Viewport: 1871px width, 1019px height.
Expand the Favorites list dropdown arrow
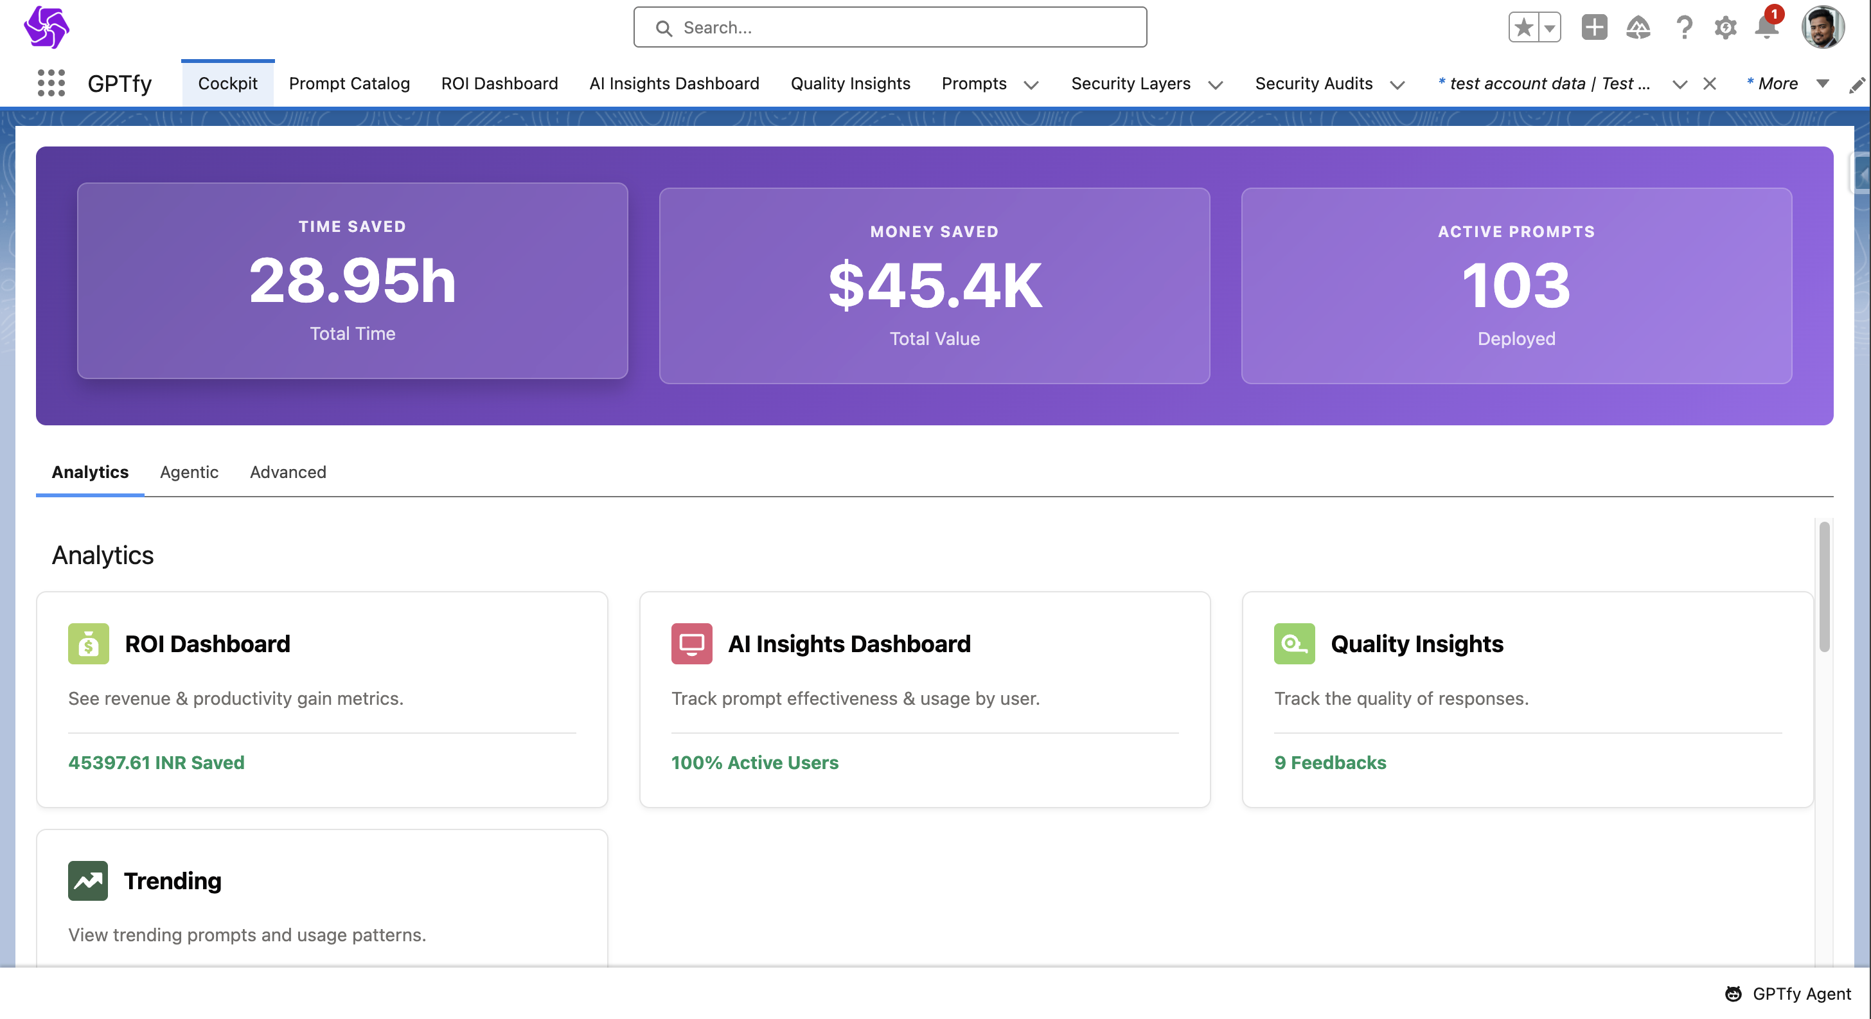point(1549,28)
